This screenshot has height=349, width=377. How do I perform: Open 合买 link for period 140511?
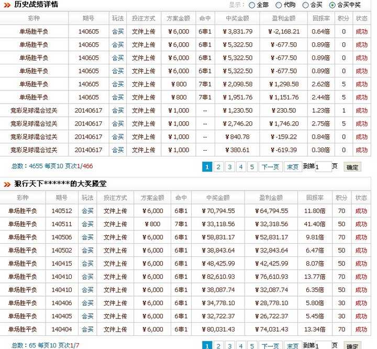87,224
